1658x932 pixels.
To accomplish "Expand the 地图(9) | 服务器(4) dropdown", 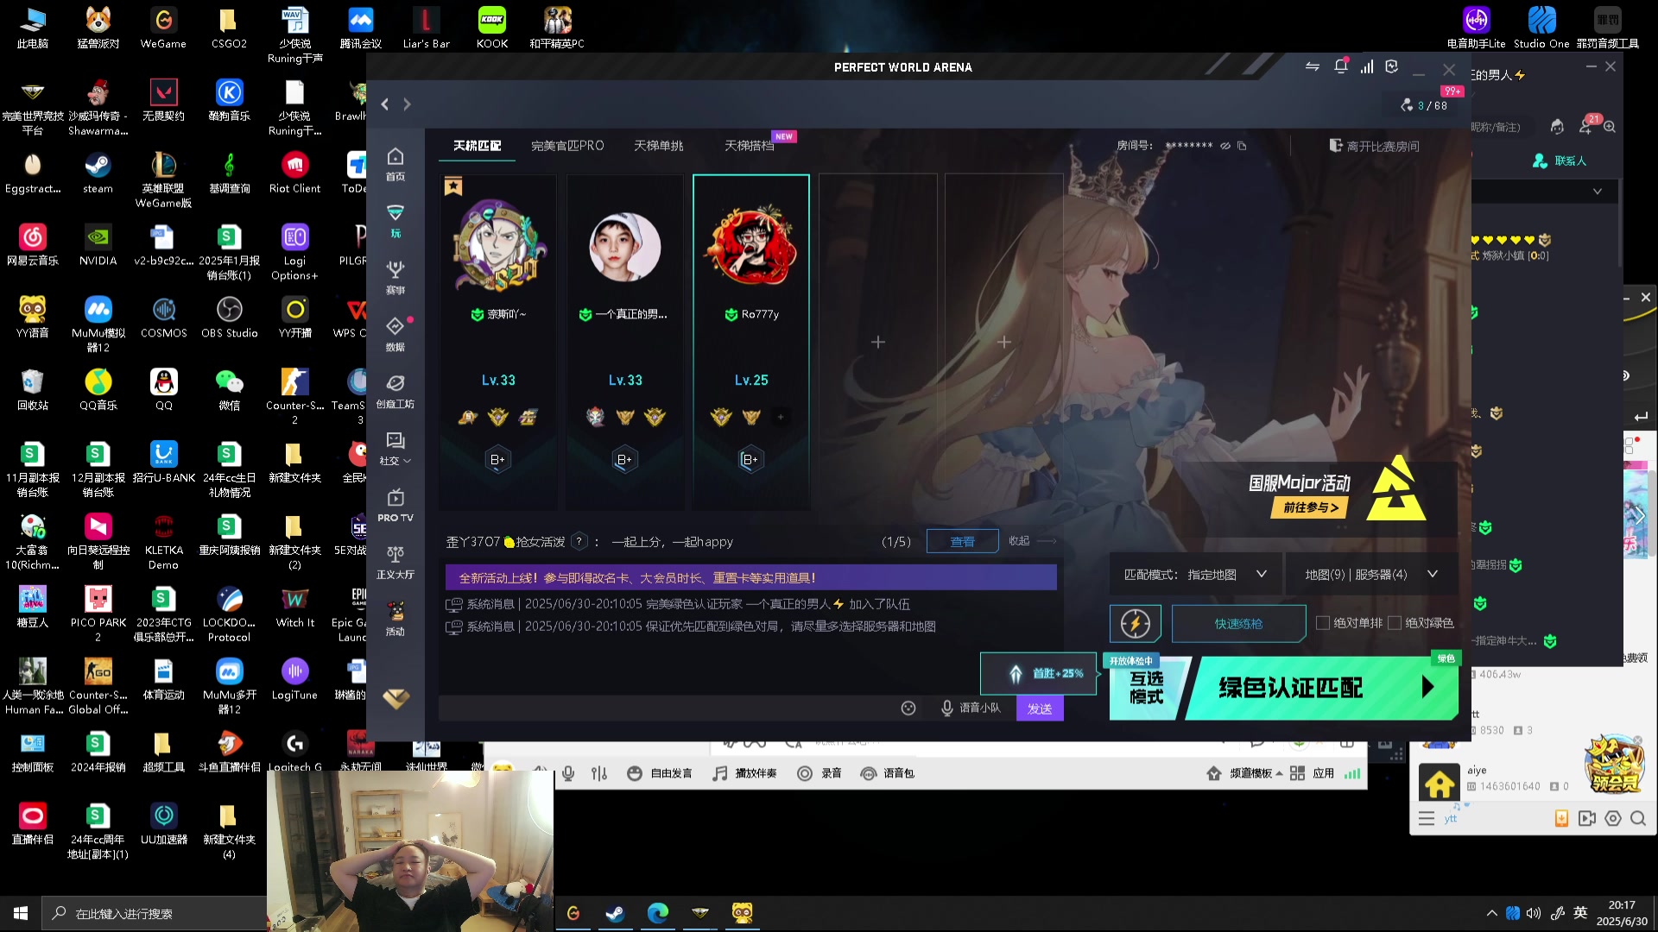I will click(1371, 574).
